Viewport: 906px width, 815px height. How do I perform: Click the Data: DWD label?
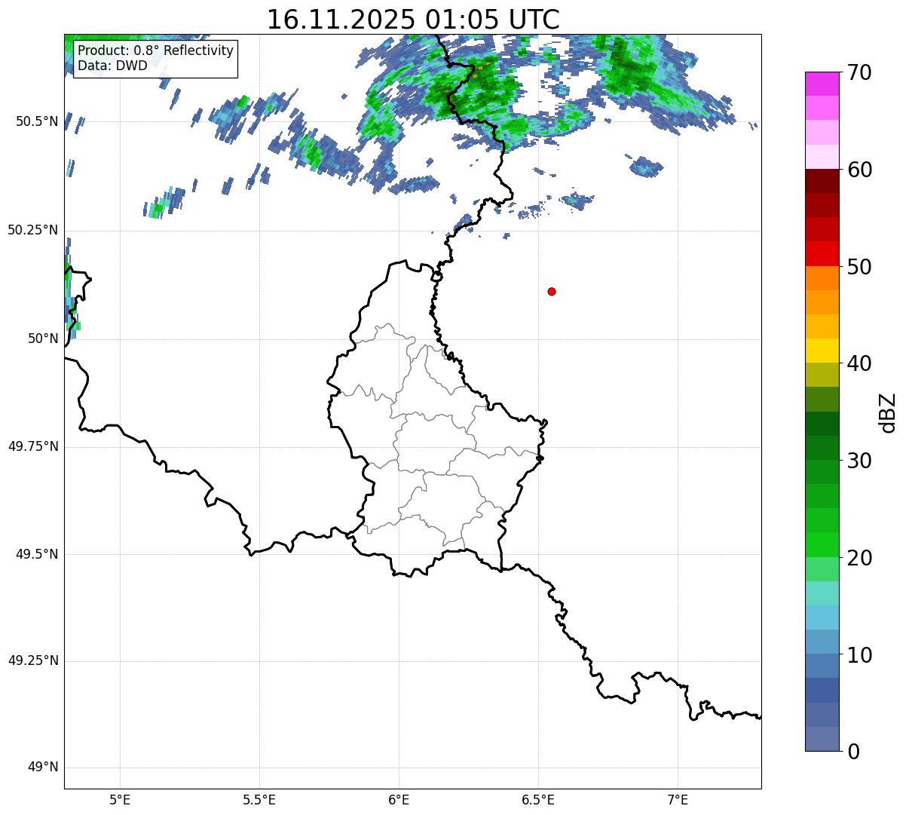113,66
